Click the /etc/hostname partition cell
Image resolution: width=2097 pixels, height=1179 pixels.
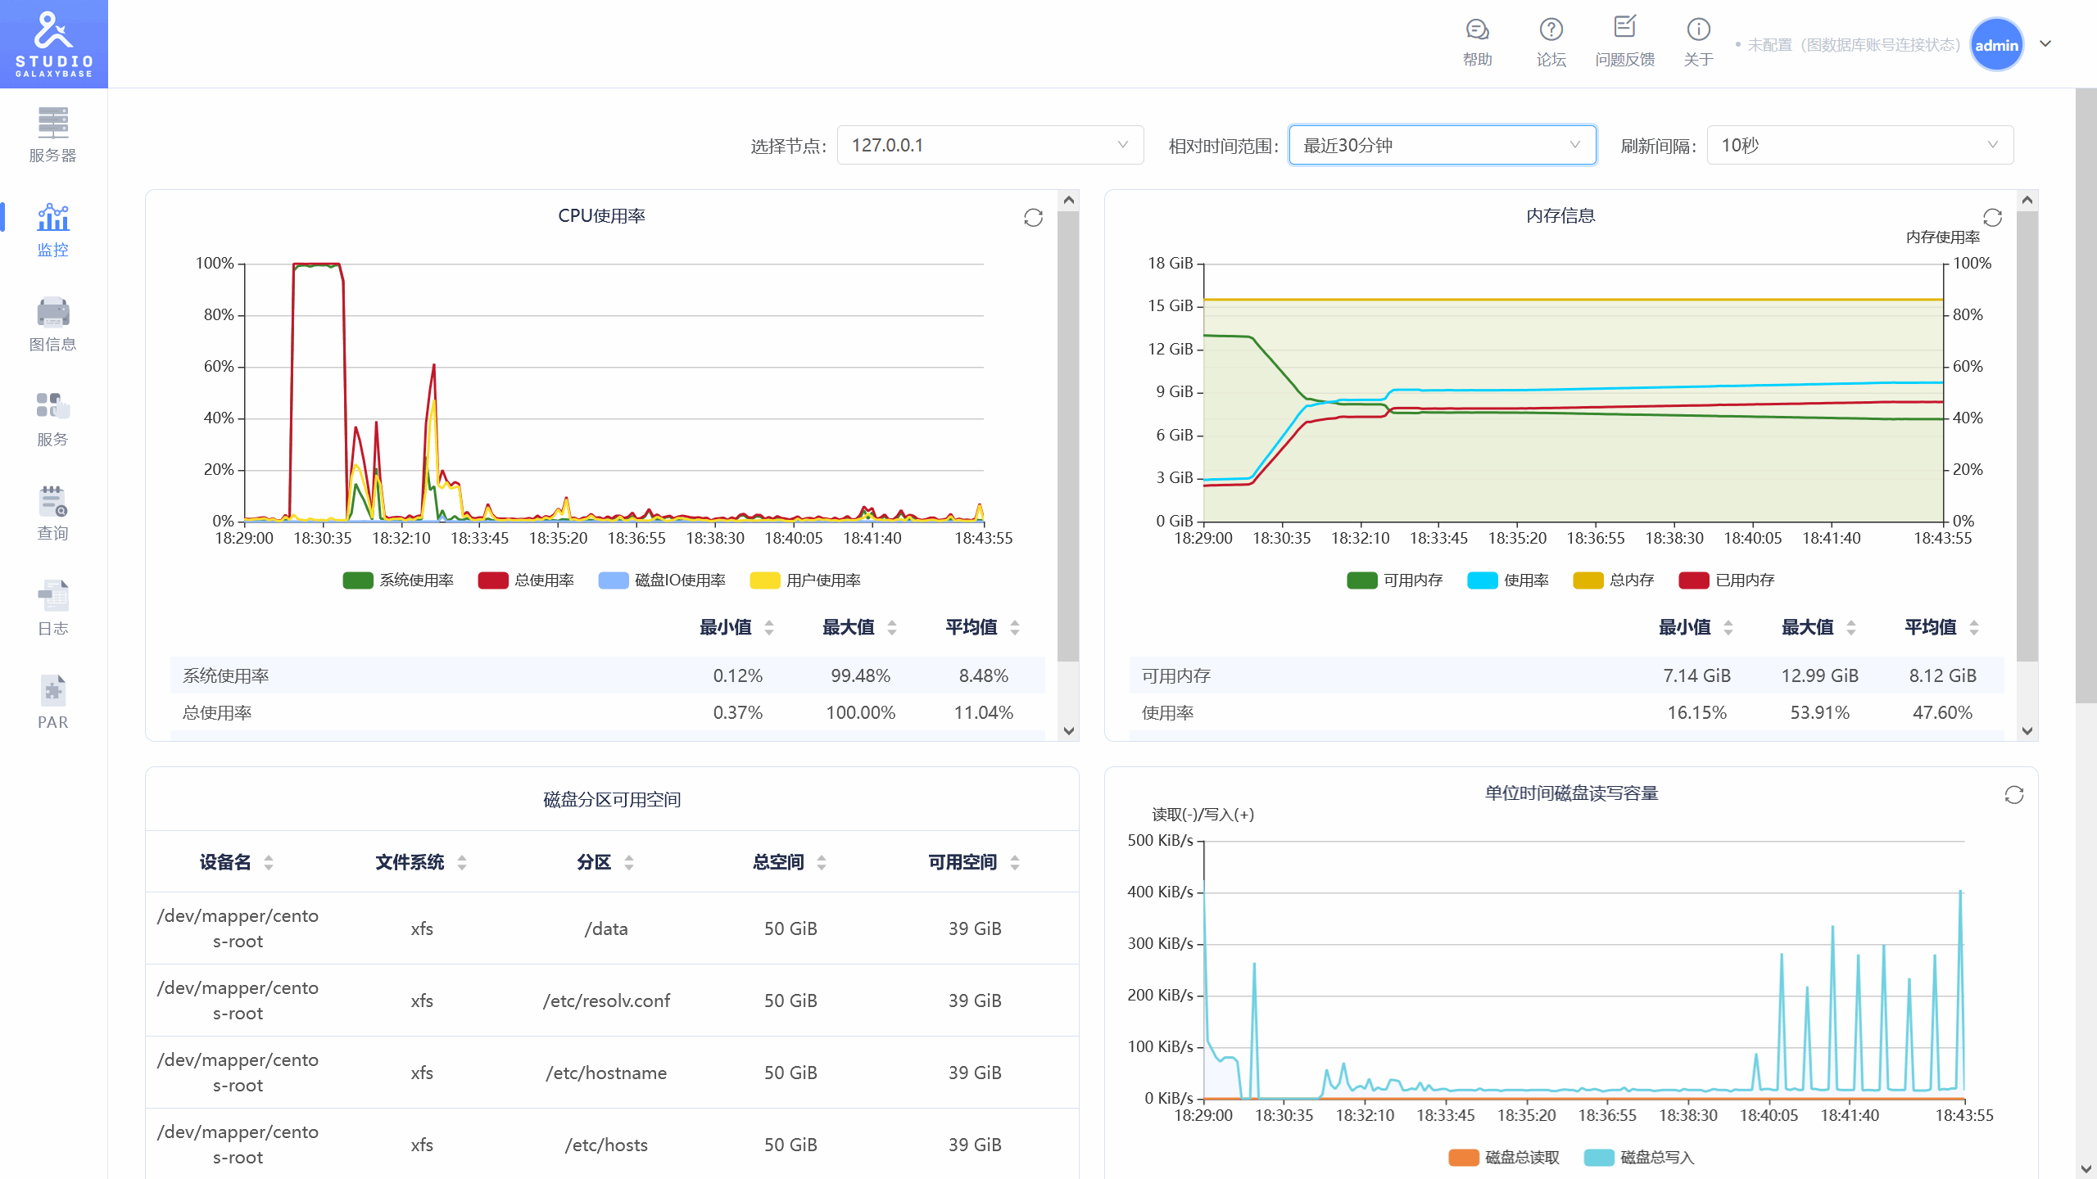tap(606, 1073)
